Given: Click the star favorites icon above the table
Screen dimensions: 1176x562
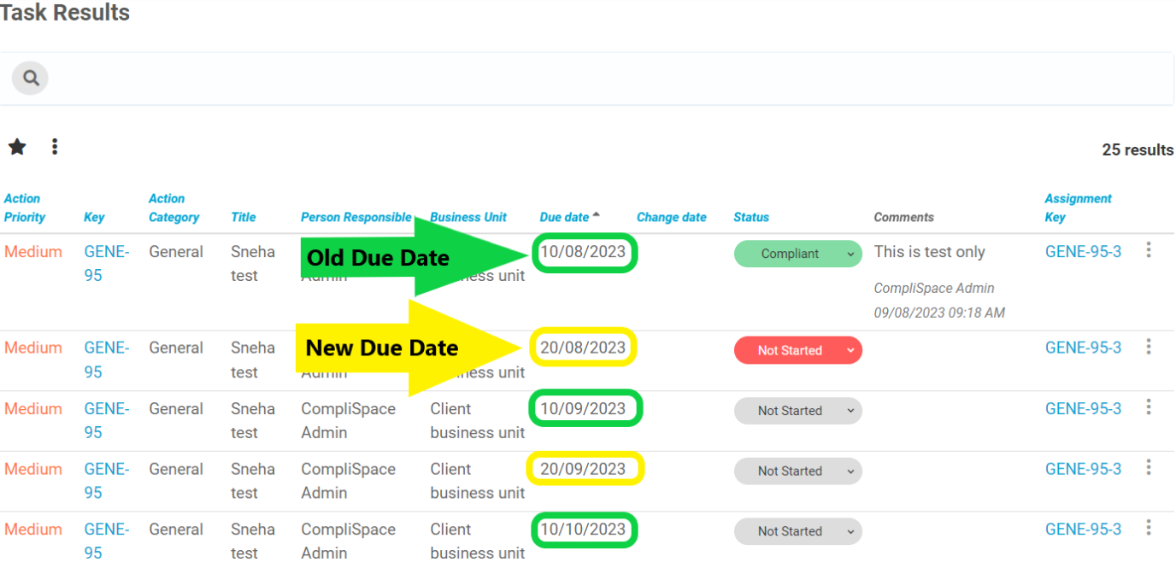Looking at the screenshot, I should click(x=17, y=147).
